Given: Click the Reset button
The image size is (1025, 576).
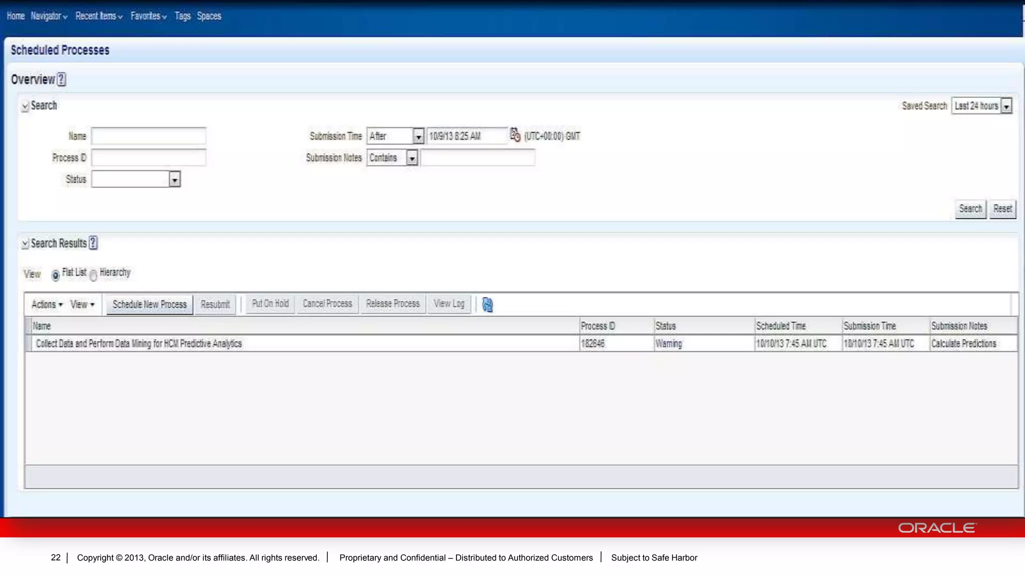Looking at the screenshot, I should (x=1002, y=209).
